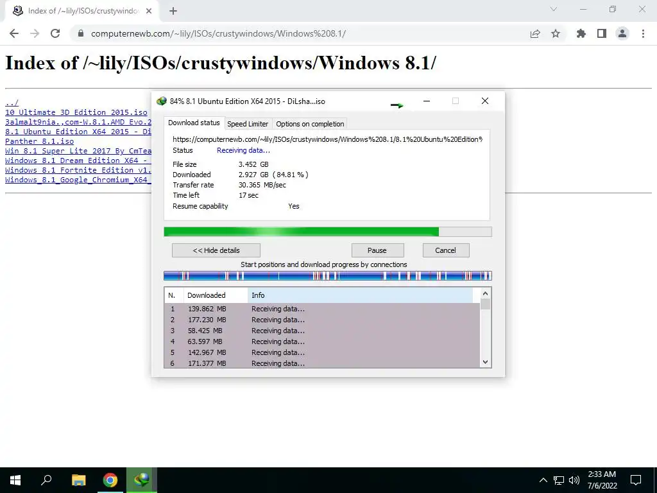Click the IDM icon in the download dialog title
Viewport: 657px width, 493px height.
pos(161,101)
